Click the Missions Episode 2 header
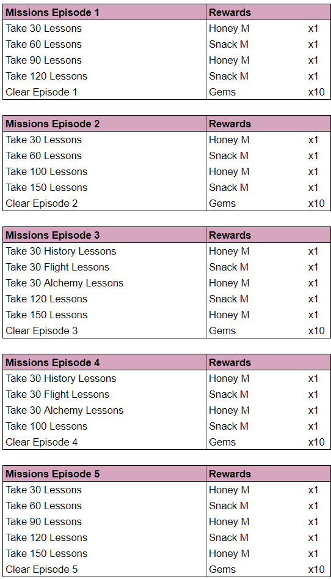Viewport: 331px width, 579px height. (x=53, y=124)
